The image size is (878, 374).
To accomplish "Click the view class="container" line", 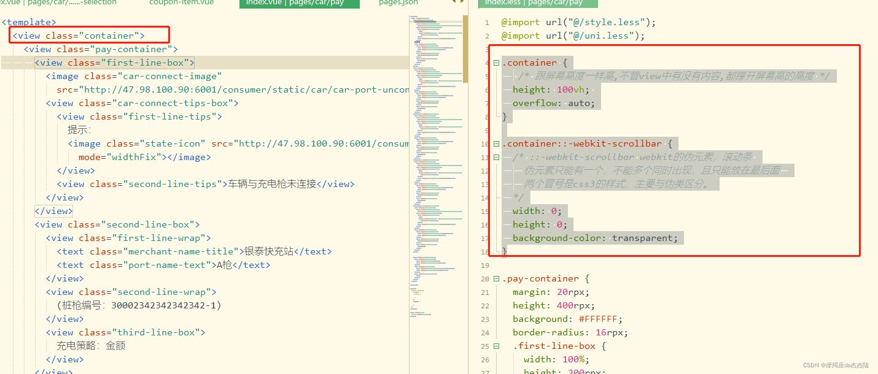I will (79, 36).
